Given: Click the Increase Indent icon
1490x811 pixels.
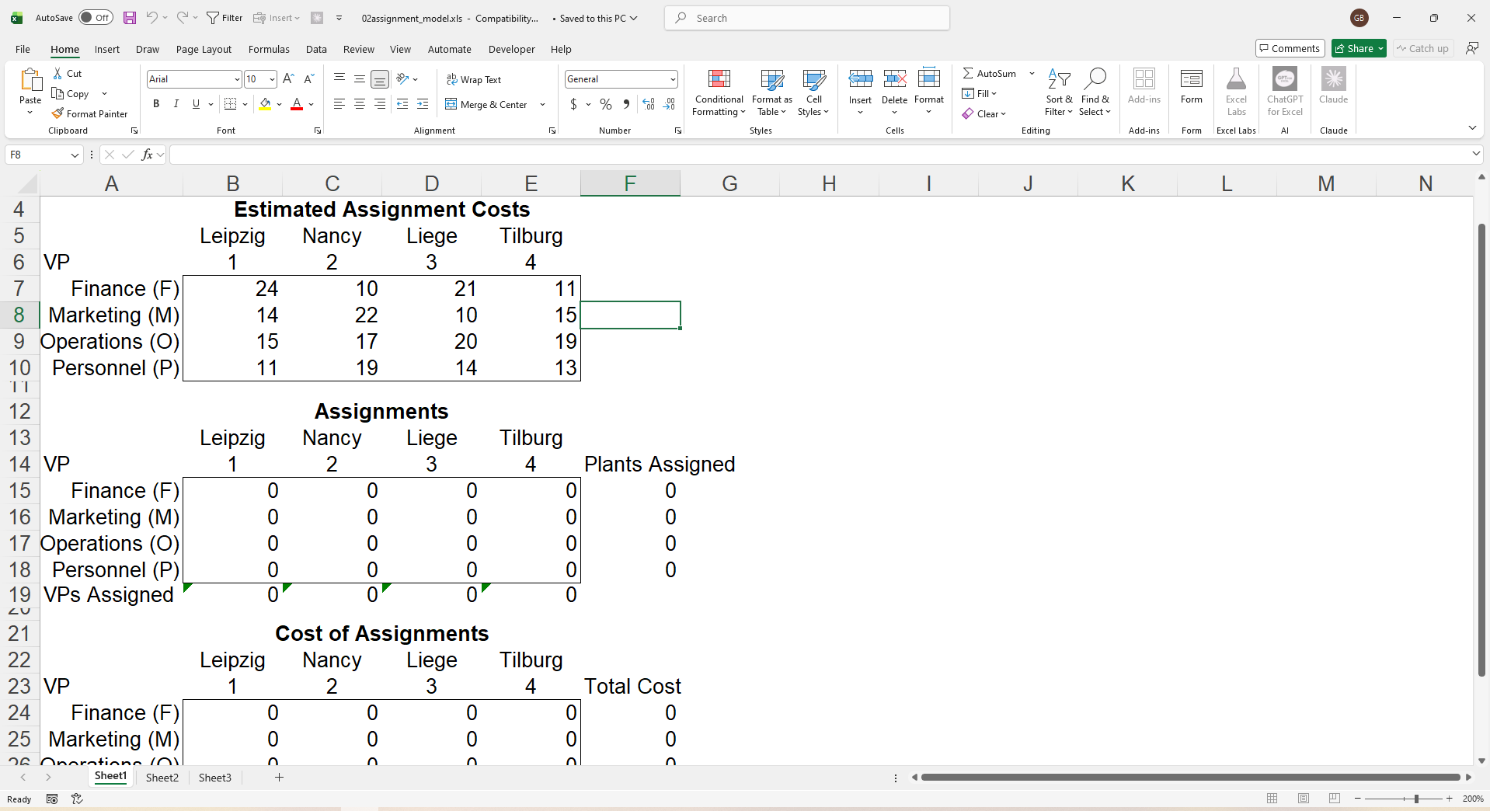Looking at the screenshot, I should point(423,103).
